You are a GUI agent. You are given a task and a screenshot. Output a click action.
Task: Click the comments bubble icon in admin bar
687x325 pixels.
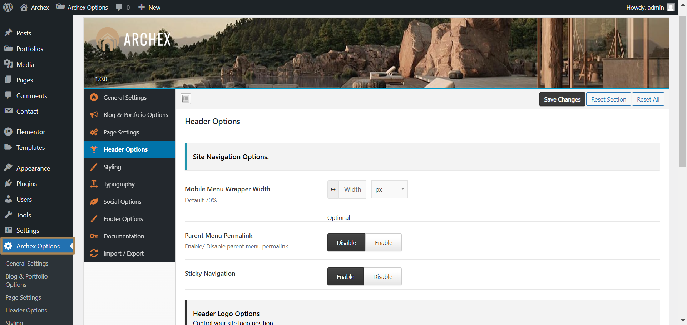tap(119, 7)
